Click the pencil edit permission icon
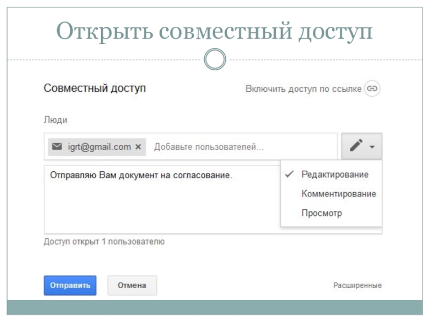The width and height of the screenshot is (430, 322). (x=356, y=146)
